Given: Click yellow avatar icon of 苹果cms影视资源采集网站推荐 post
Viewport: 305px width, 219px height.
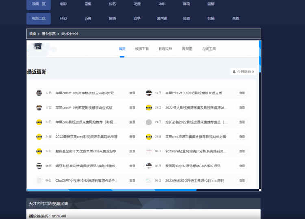Looking at the screenshot, I should pyautogui.click(x=39, y=122).
